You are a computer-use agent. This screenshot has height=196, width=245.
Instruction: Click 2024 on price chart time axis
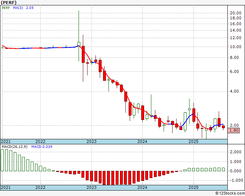point(142,141)
